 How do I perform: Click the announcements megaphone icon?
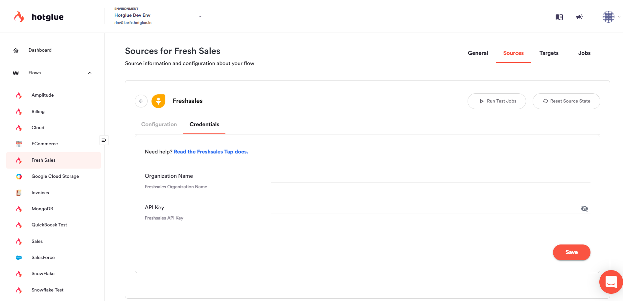click(579, 17)
